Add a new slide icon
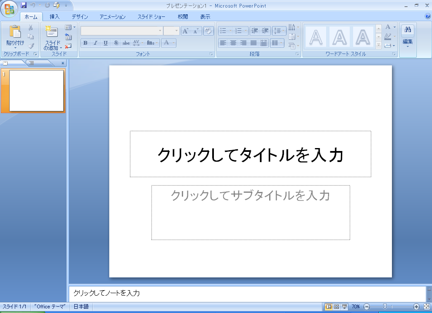The image size is (432, 313). point(52,32)
